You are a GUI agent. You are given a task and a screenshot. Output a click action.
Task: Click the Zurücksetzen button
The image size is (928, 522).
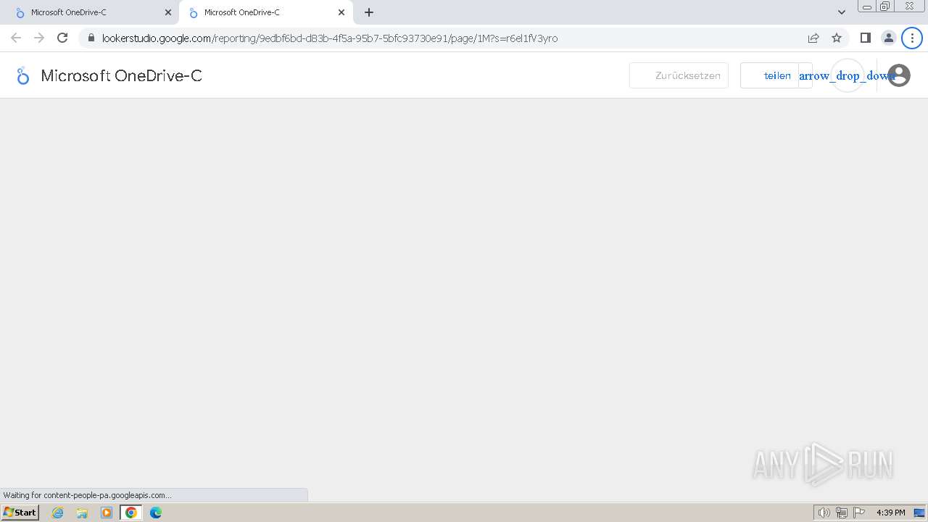pos(679,75)
